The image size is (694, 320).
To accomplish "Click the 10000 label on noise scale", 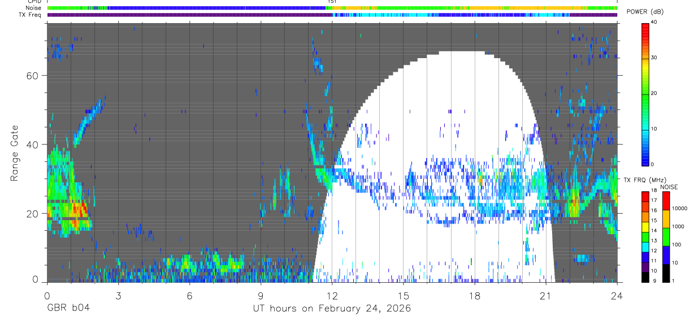I will (680, 209).
